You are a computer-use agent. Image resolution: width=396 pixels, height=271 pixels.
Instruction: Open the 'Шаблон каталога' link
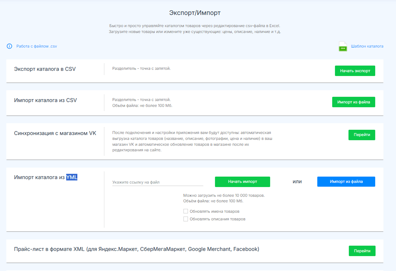[367, 46]
